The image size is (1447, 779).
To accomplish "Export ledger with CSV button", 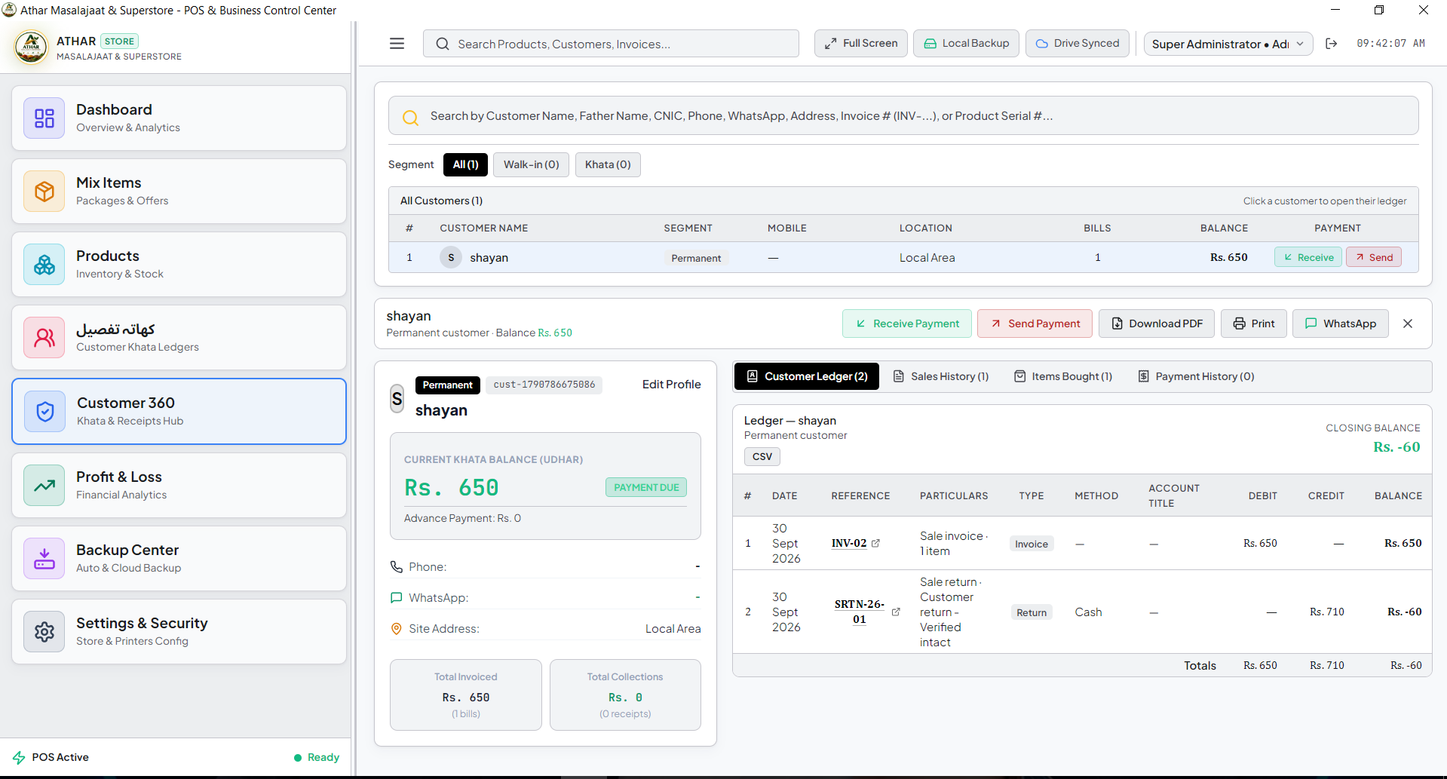I will [x=762, y=456].
